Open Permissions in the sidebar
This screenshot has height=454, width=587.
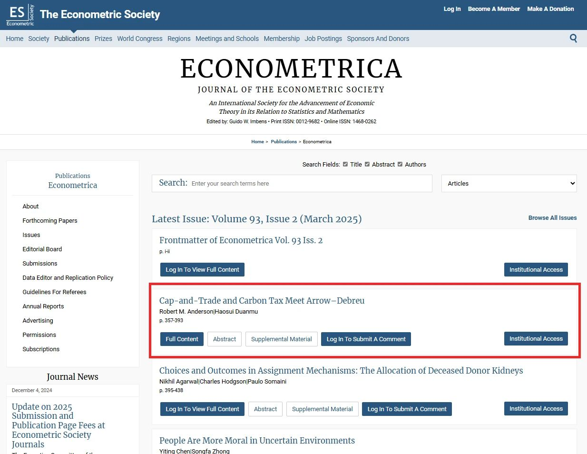(x=39, y=335)
